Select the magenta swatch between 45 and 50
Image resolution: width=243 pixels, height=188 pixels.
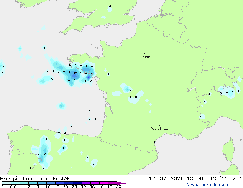pyautogui.click(x=113, y=183)
